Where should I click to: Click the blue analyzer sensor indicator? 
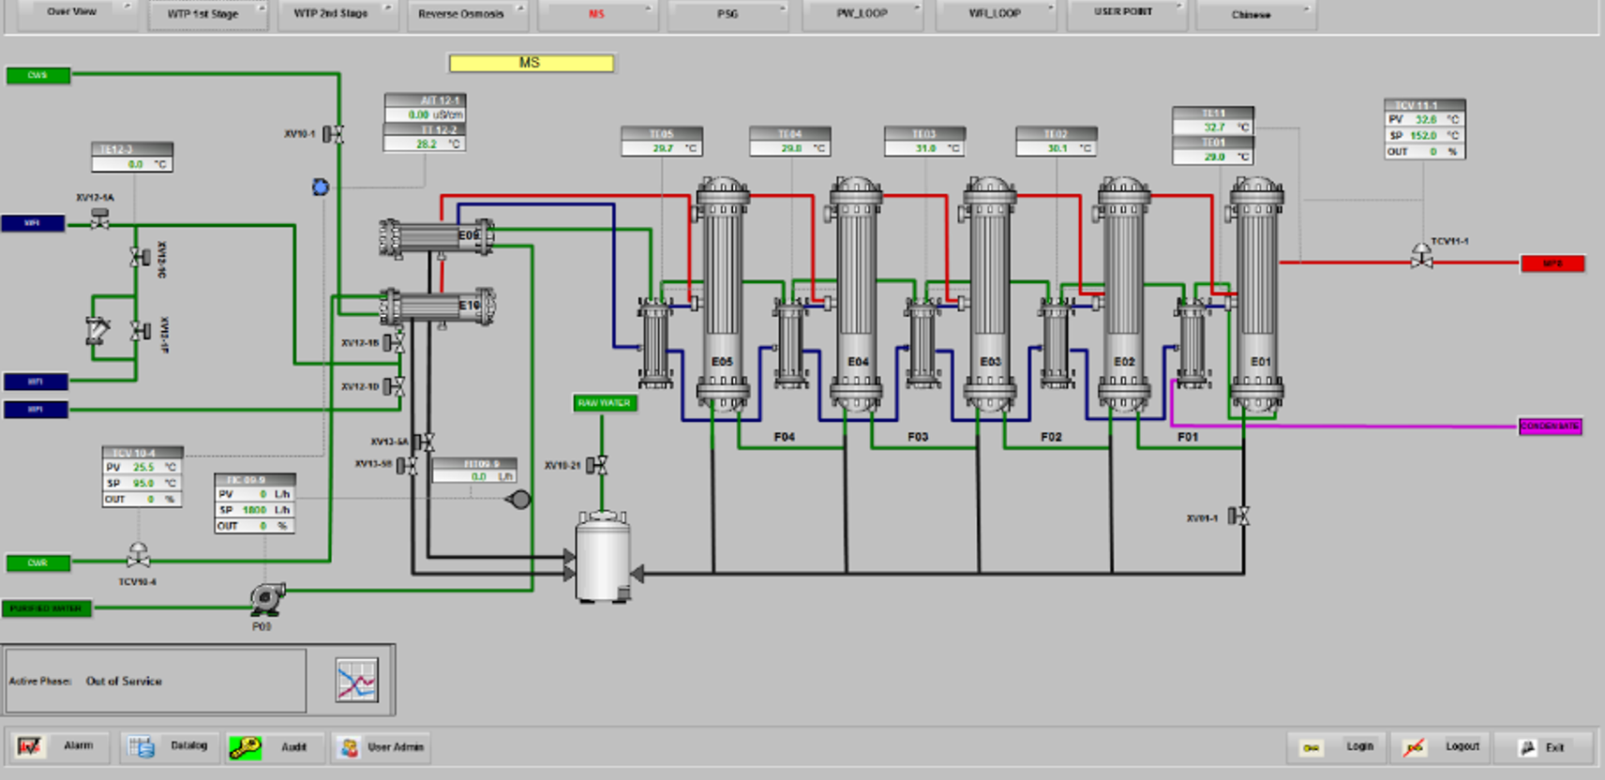(x=321, y=187)
